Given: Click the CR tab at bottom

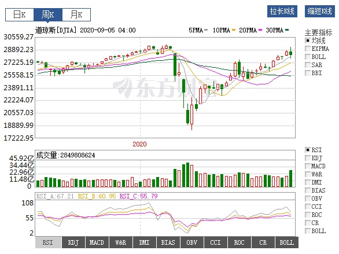Looking at the screenshot, I should coord(263,242).
